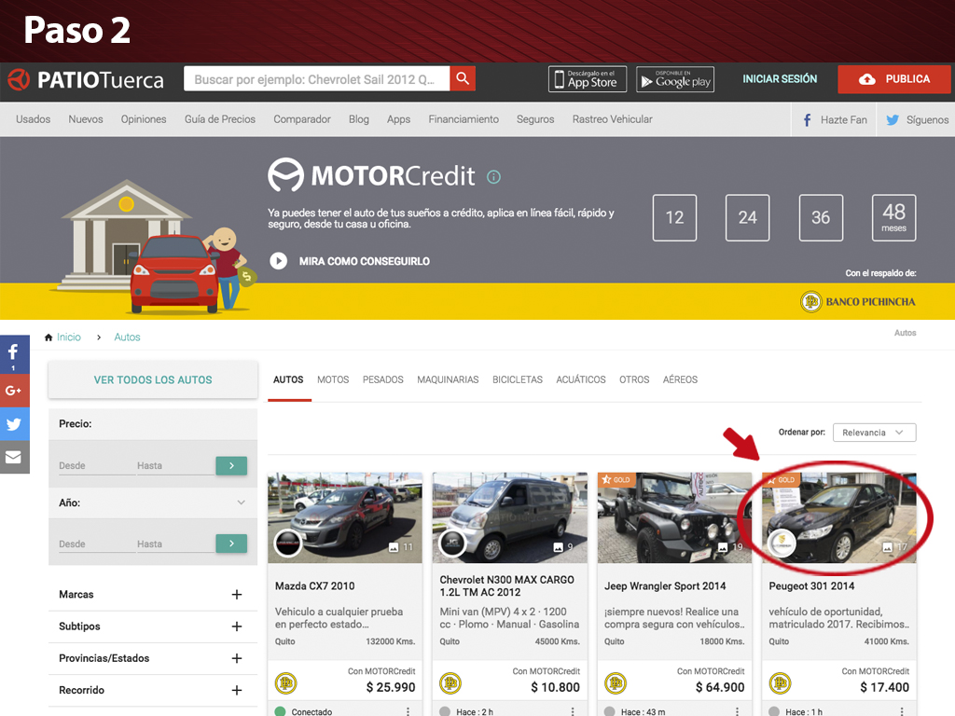
Task: Share via Facebook sidebar icon
Action: [x=13, y=354]
